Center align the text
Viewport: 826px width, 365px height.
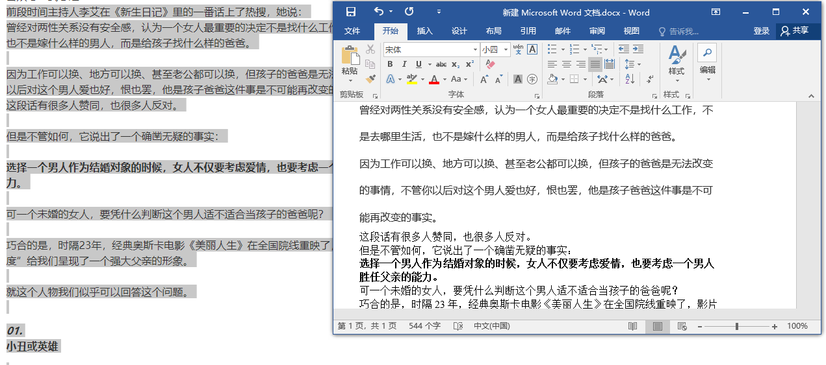pyautogui.click(x=567, y=64)
